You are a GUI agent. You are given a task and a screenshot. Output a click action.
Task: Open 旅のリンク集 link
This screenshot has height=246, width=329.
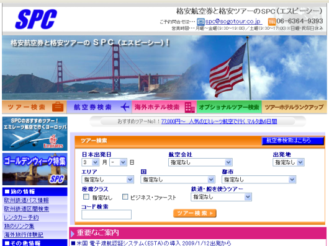[x=19, y=226]
